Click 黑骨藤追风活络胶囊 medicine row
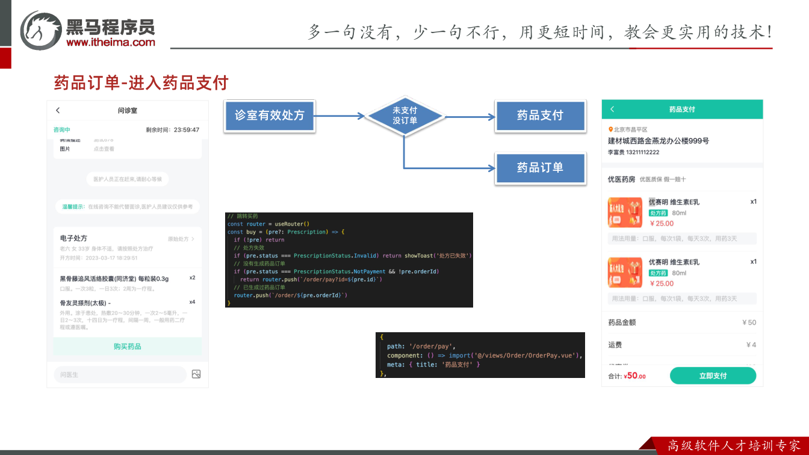Viewport: 809px width, 455px height. [x=128, y=283]
